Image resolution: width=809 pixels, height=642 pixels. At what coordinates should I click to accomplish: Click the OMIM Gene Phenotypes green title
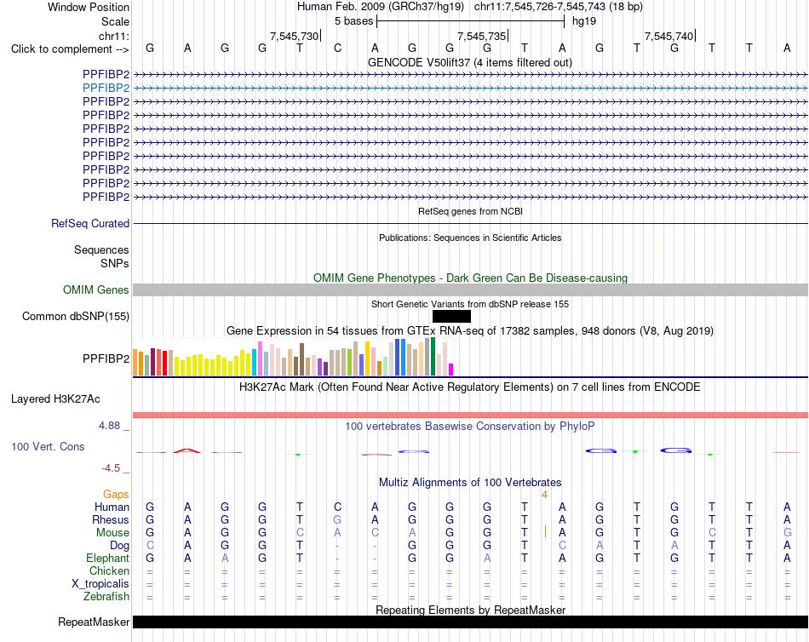[470, 278]
